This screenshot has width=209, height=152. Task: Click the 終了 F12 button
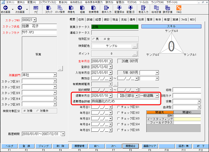201,146
